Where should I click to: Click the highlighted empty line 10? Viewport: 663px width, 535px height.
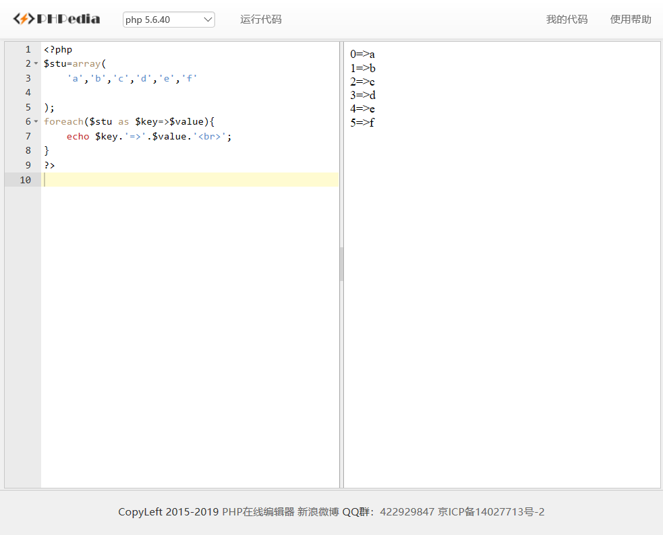pos(190,179)
